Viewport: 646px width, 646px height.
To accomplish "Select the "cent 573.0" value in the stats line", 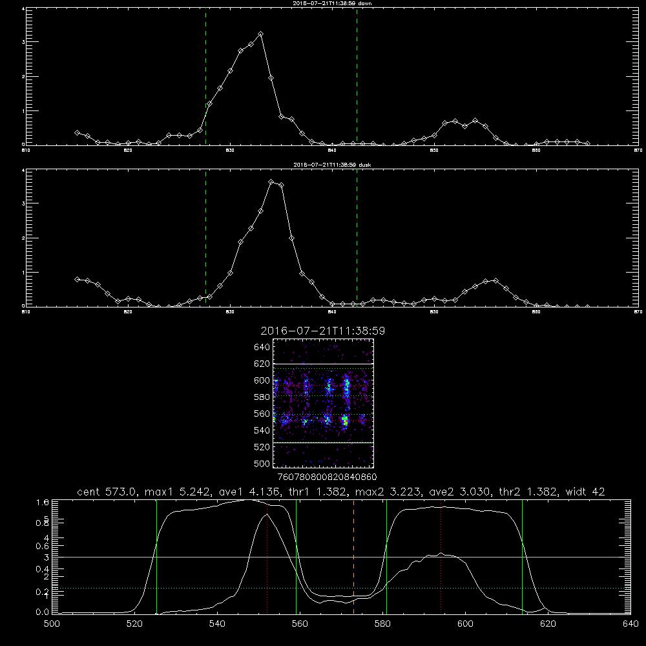I will click(108, 492).
